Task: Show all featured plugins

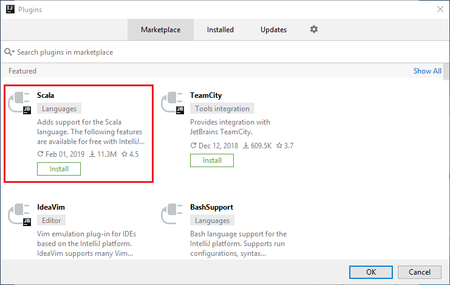Action: (428, 71)
